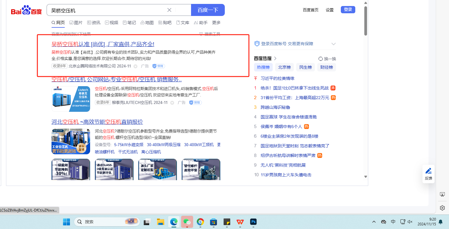Open the settings gear at the window's bottom right
This screenshot has width=449, height=229.
[442, 208]
